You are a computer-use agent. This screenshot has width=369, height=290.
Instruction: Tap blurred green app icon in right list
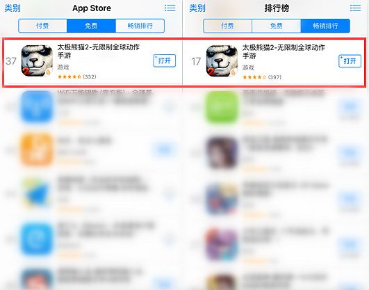point(222,107)
